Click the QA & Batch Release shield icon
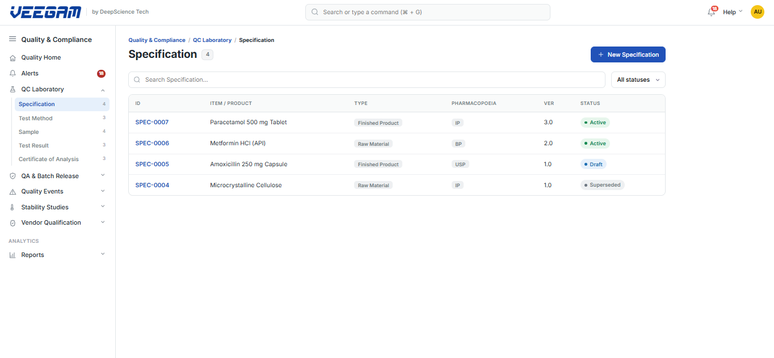The width and height of the screenshot is (774, 358). (x=12, y=176)
